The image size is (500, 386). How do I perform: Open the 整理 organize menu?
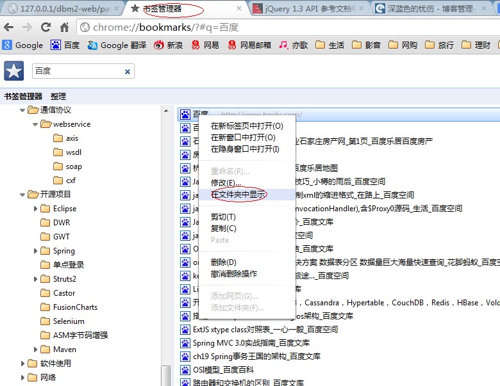(58, 96)
